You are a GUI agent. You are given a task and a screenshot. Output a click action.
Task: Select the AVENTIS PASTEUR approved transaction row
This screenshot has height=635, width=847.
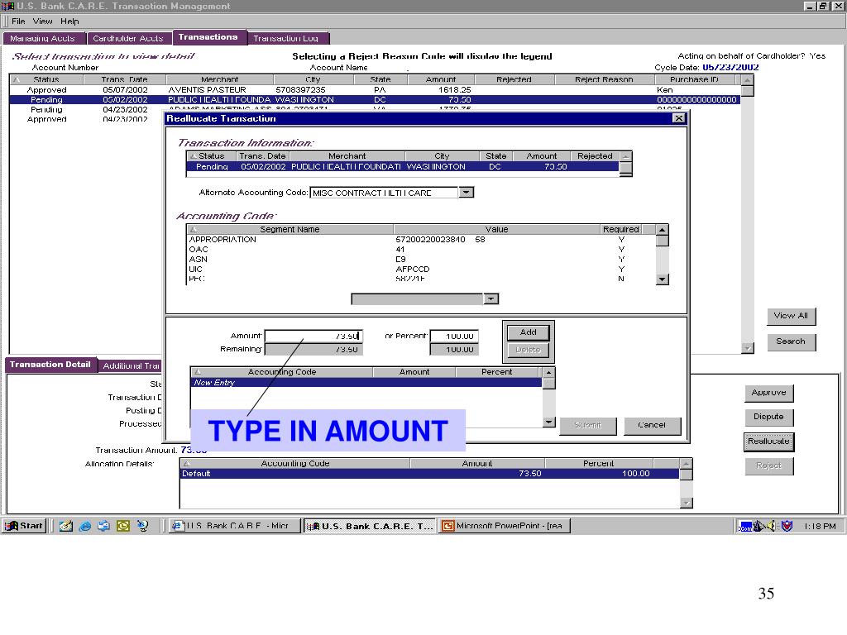click(375, 89)
